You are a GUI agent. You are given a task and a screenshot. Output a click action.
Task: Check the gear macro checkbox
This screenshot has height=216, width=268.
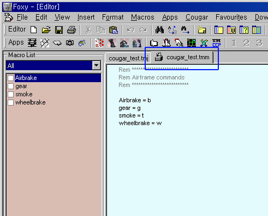pyautogui.click(x=10, y=86)
